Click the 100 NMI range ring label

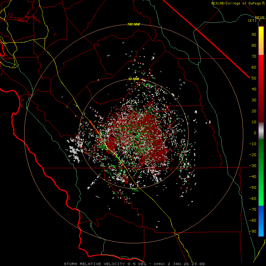[x=134, y=25]
